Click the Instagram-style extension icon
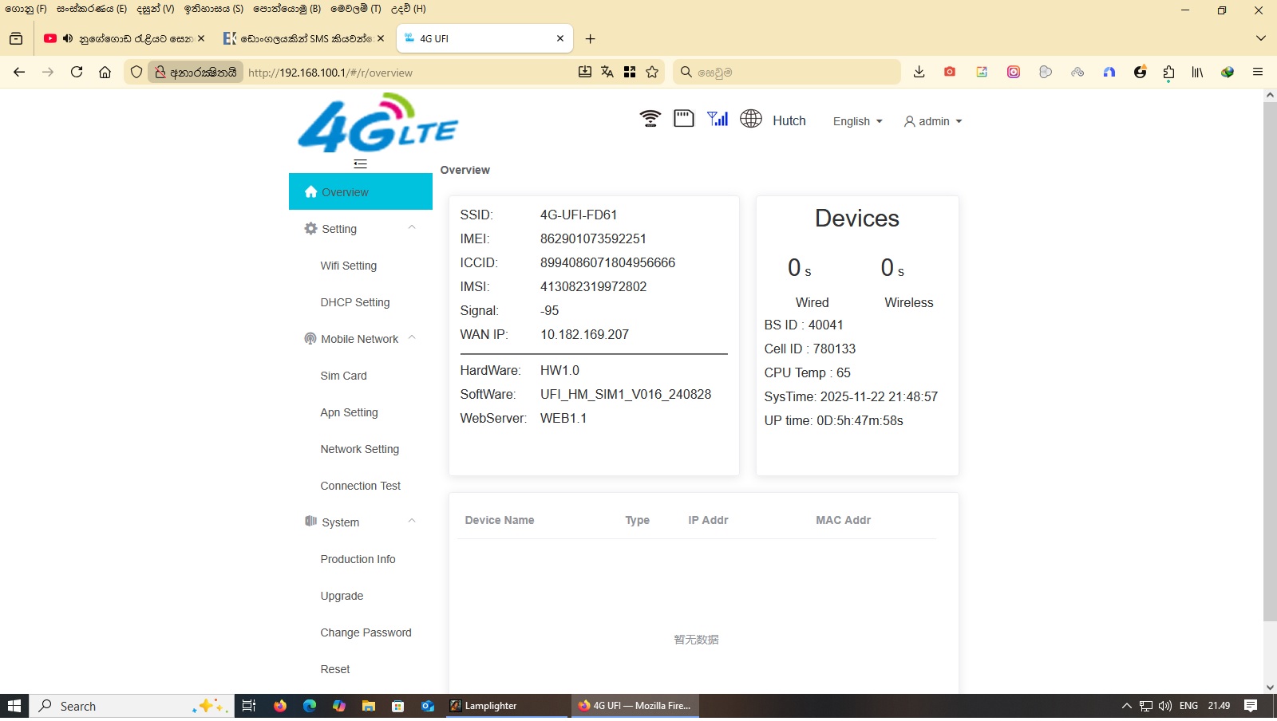The width and height of the screenshot is (1277, 721). click(1014, 72)
